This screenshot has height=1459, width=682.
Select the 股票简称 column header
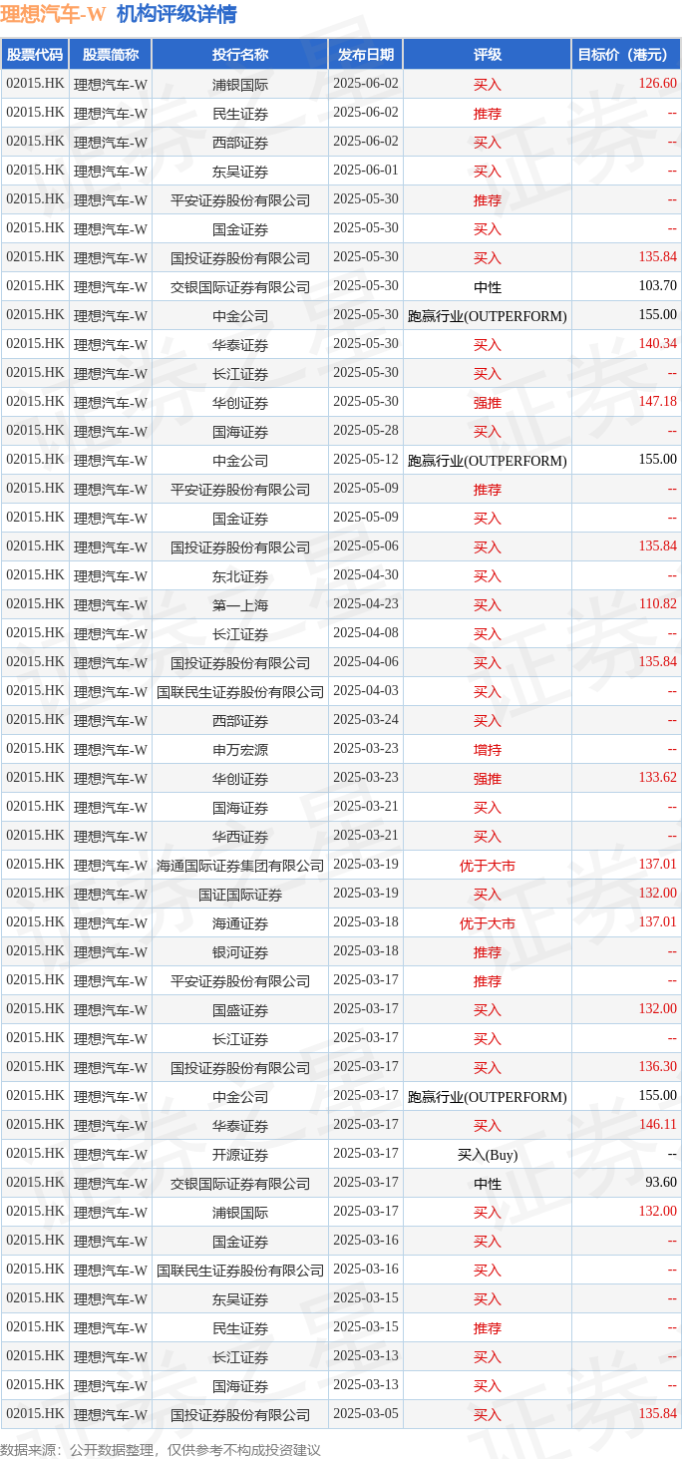(x=111, y=55)
